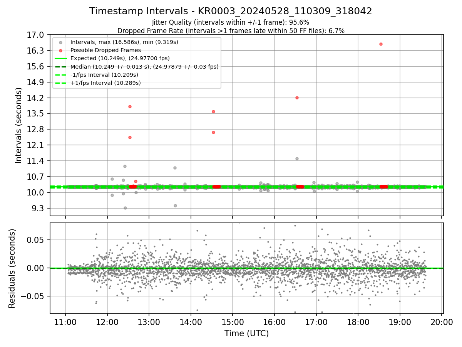Click the Dropped Frame Rate 6.7% text
Image resolution: width=462 pixels, height=347 pixels.
click(231, 30)
